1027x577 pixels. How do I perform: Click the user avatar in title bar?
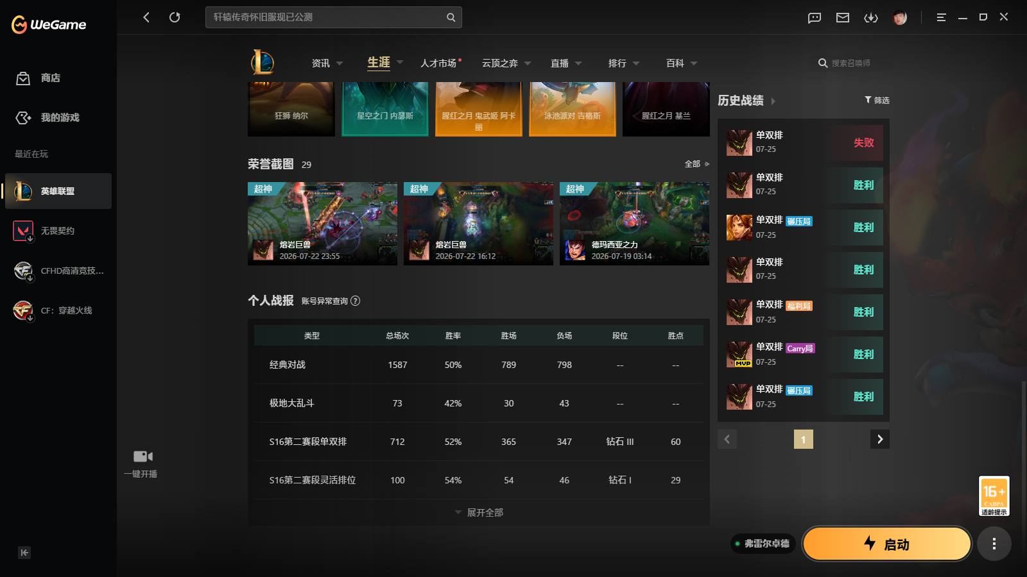coord(900,17)
